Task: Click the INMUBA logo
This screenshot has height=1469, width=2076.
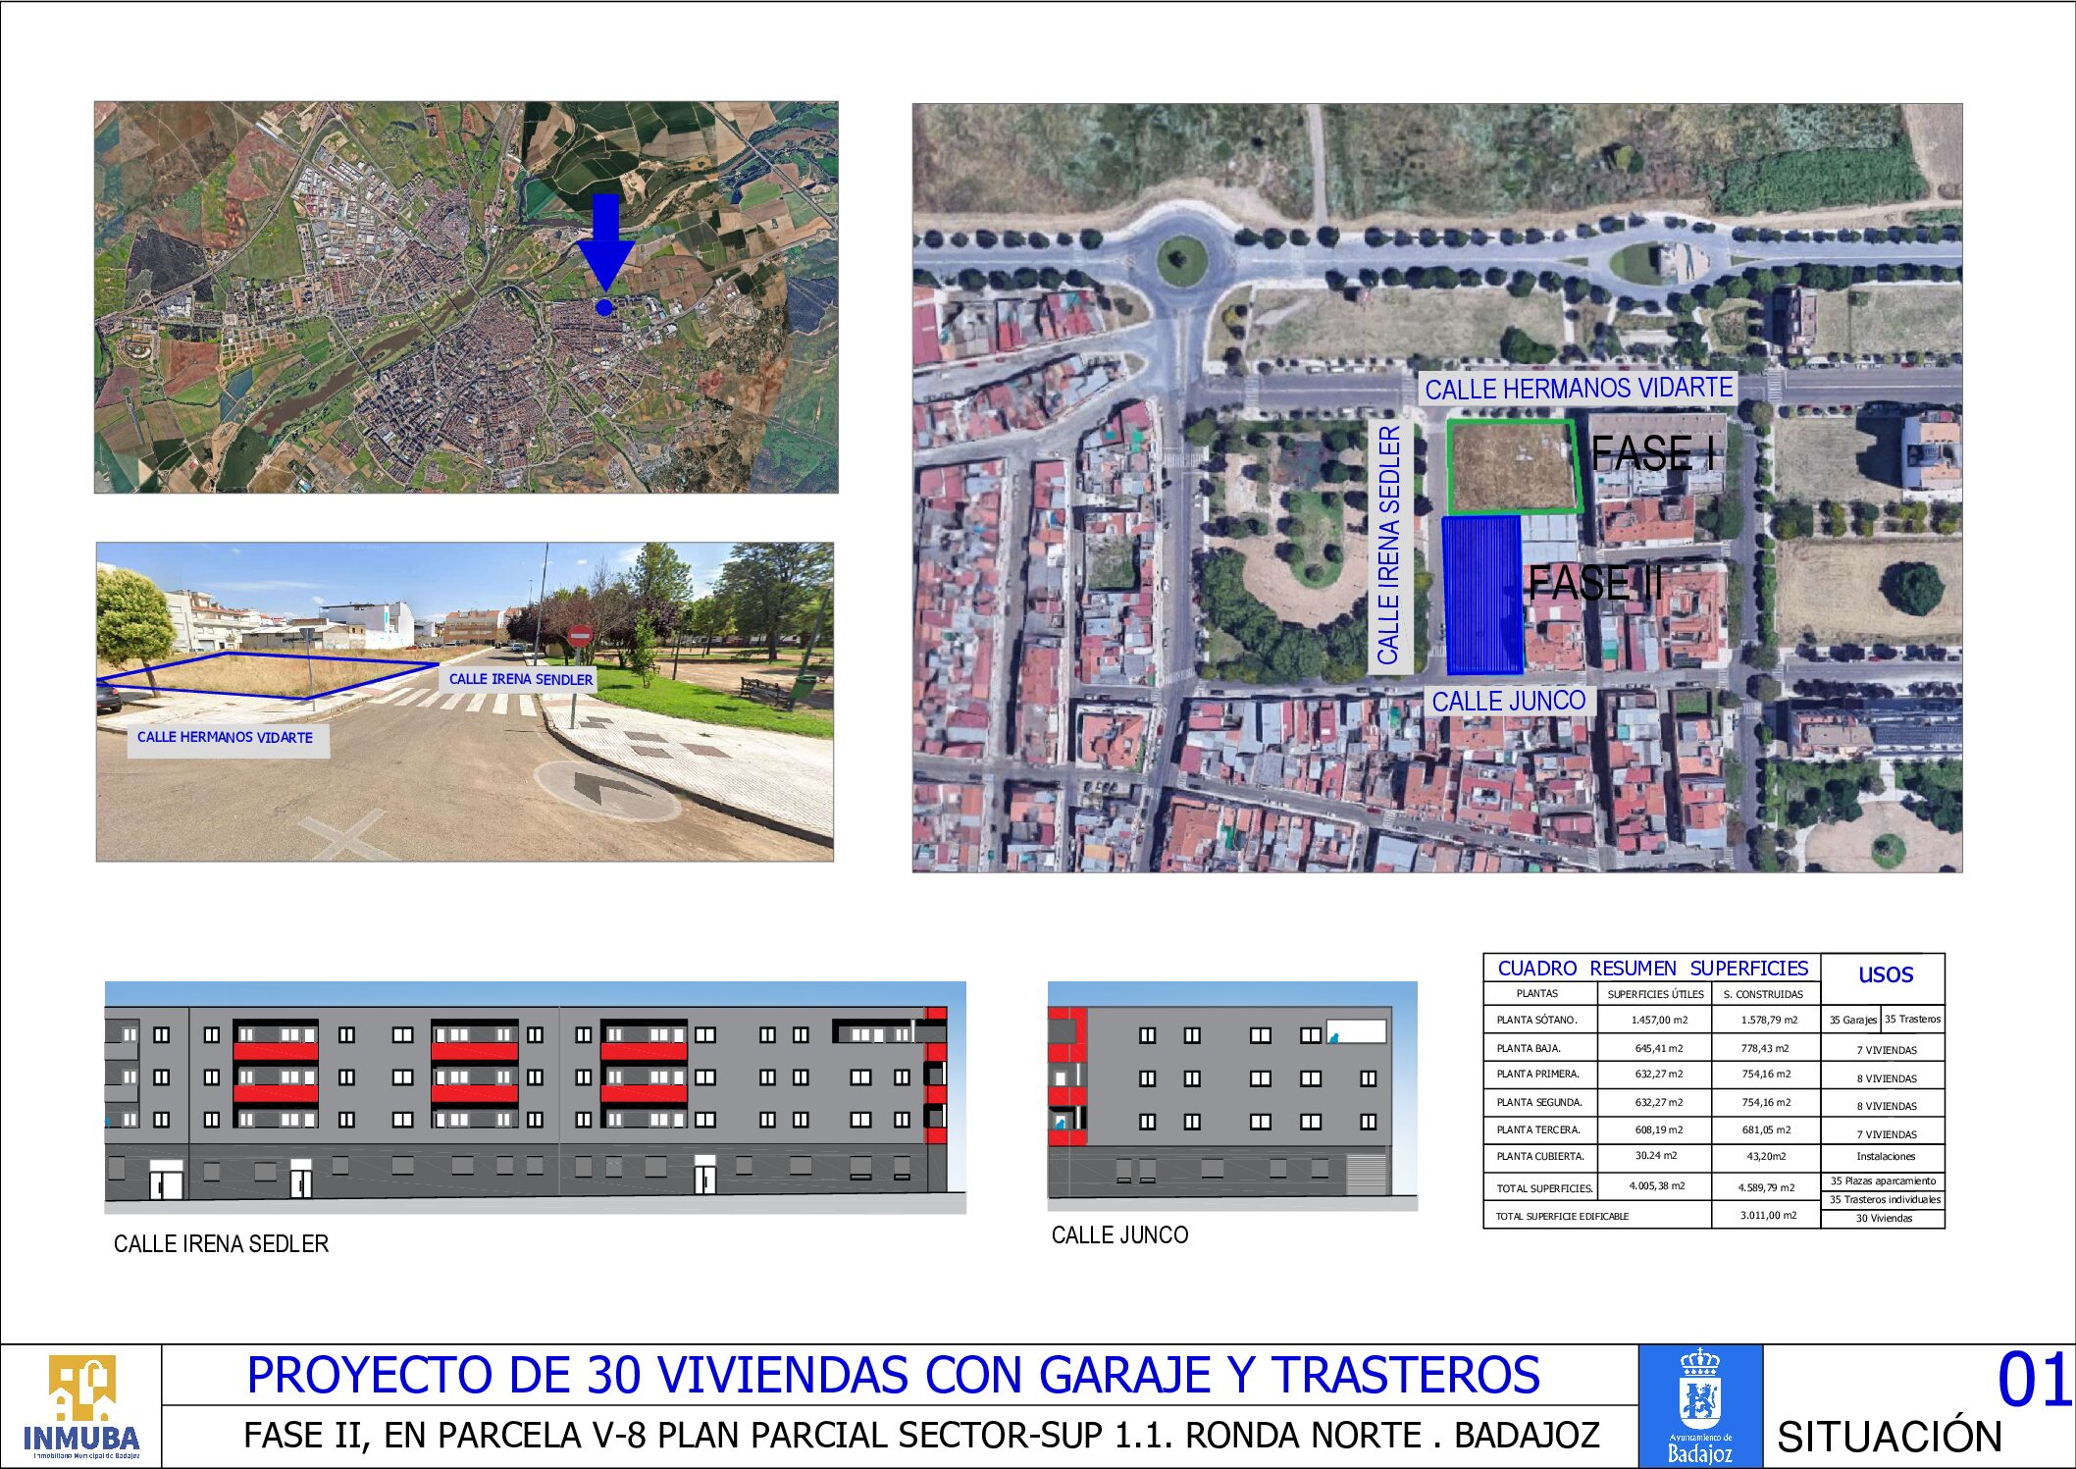Action: [80, 1405]
